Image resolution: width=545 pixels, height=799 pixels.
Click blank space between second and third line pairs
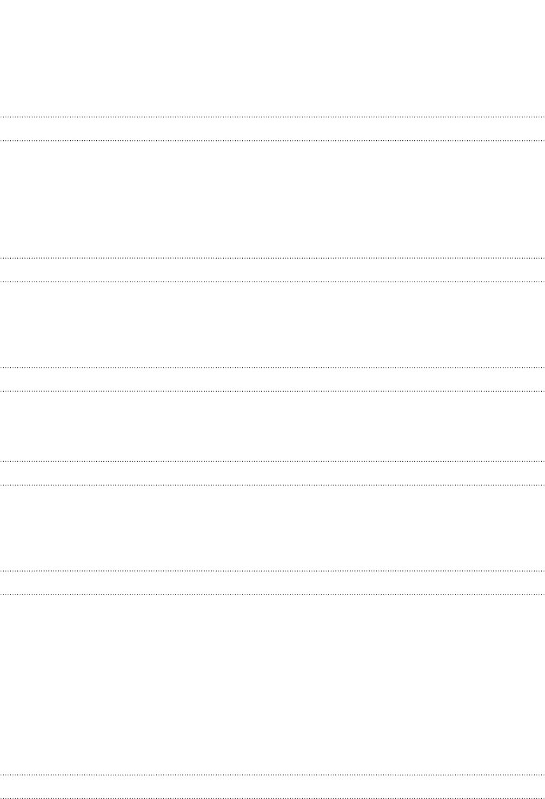(272, 325)
